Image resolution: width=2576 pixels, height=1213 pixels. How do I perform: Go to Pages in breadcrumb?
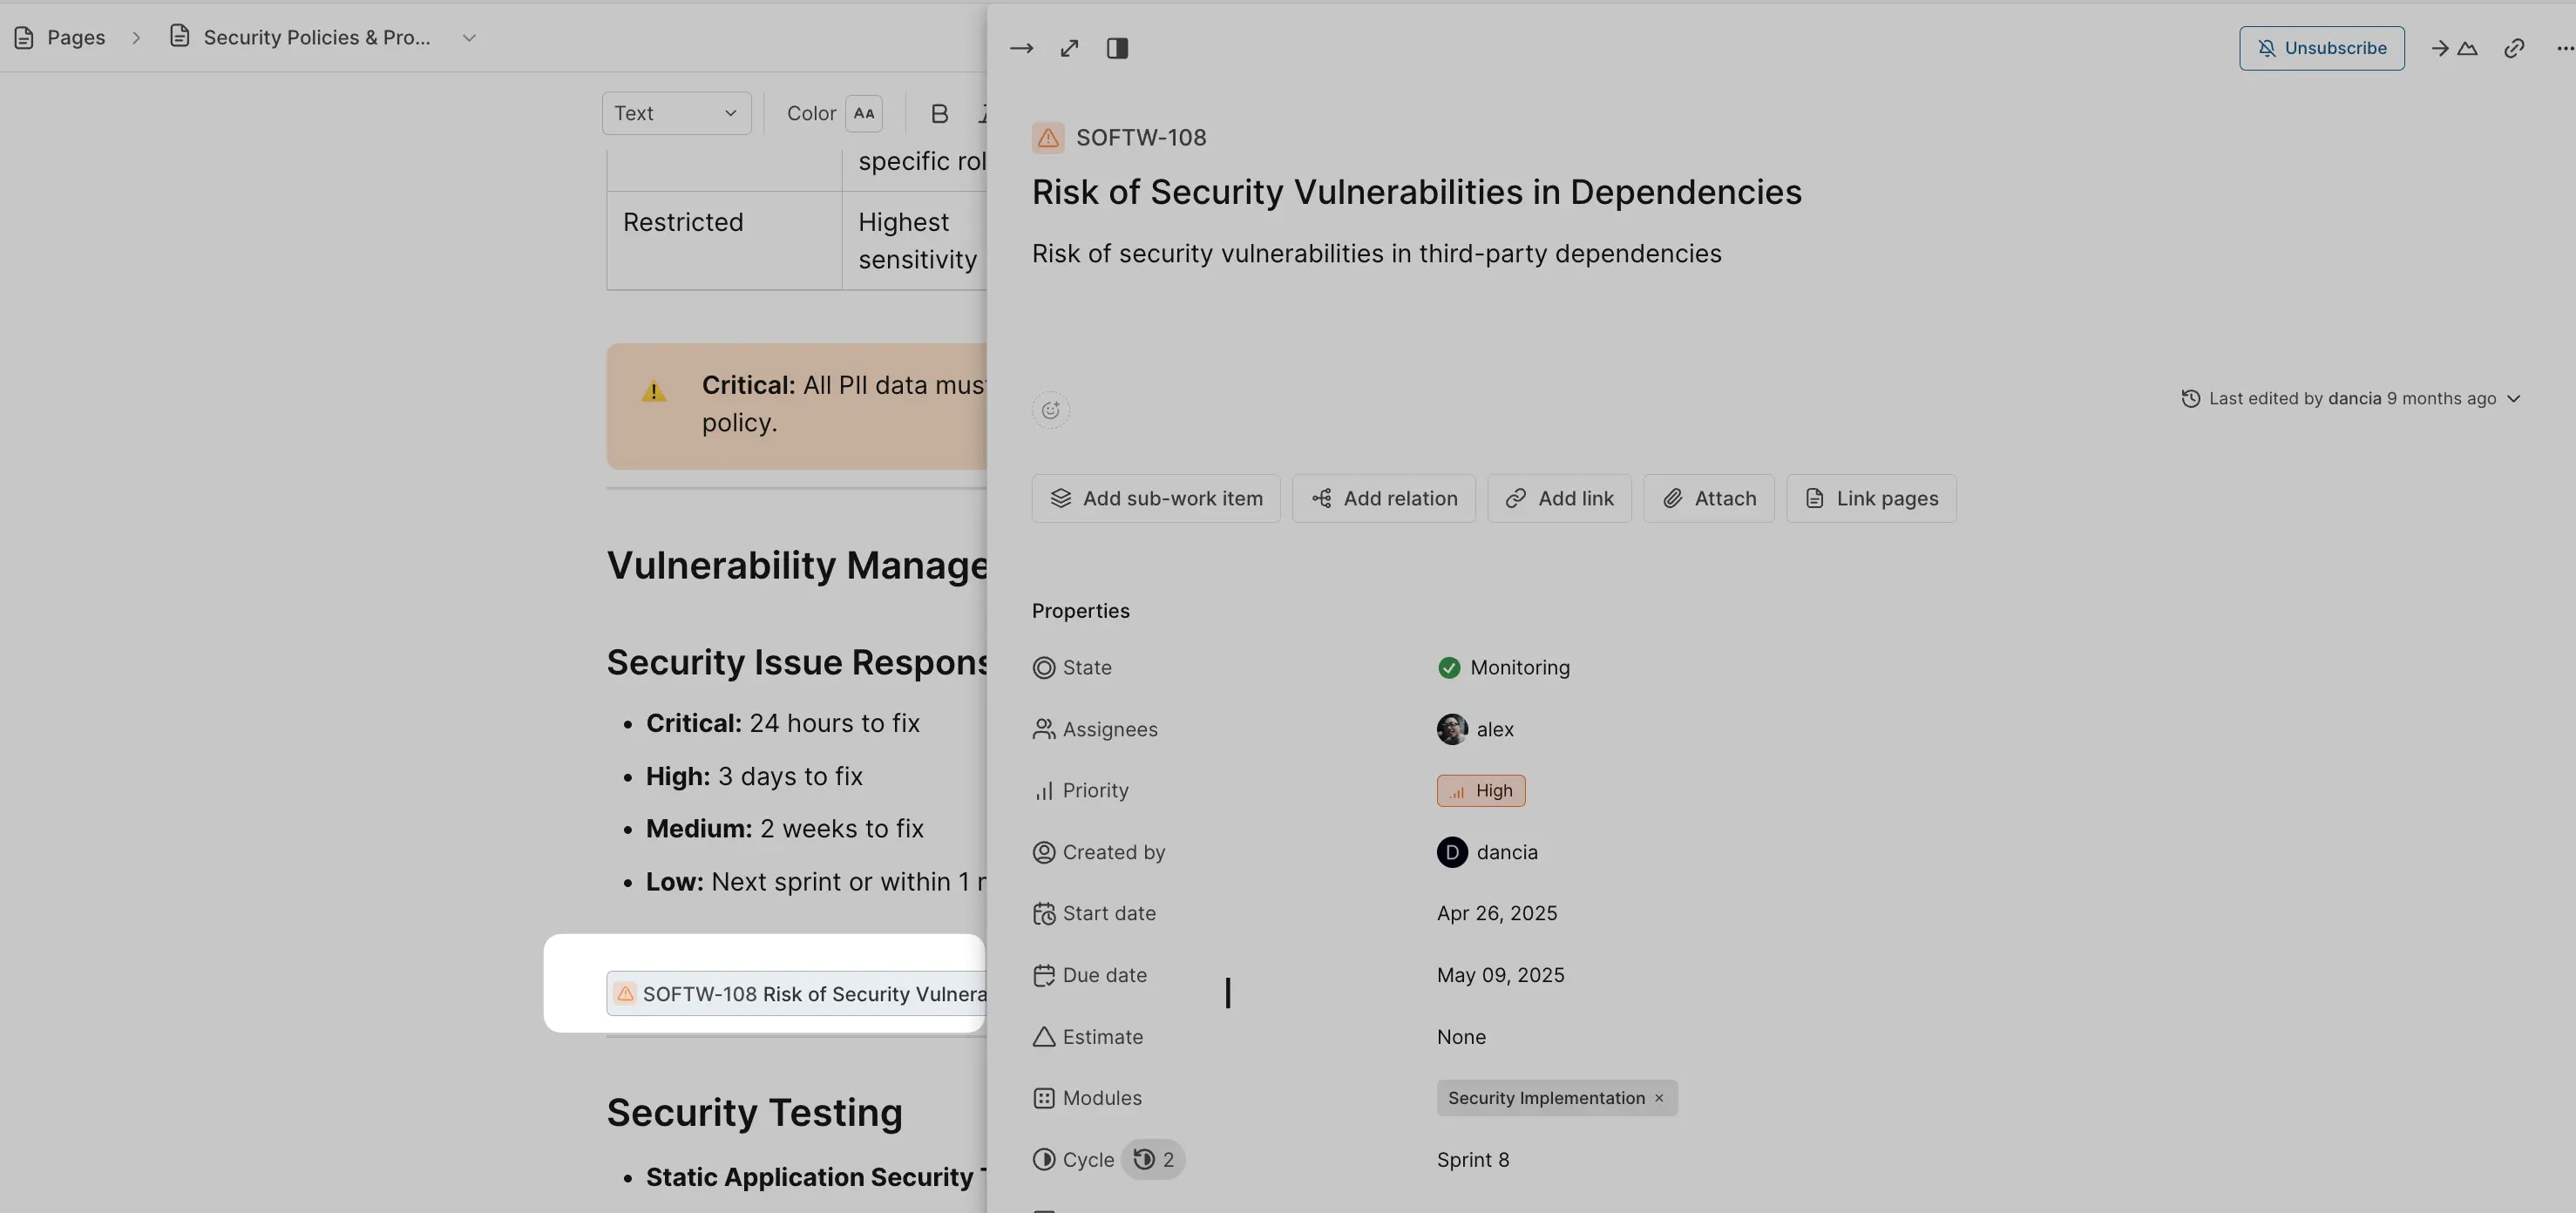(75, 38)
